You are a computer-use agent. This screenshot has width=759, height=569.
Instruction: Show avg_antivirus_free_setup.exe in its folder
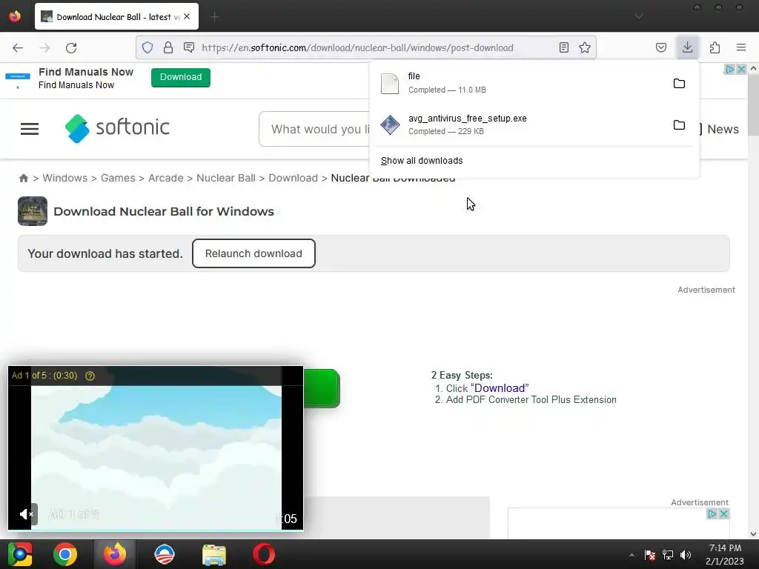[679, 124]
